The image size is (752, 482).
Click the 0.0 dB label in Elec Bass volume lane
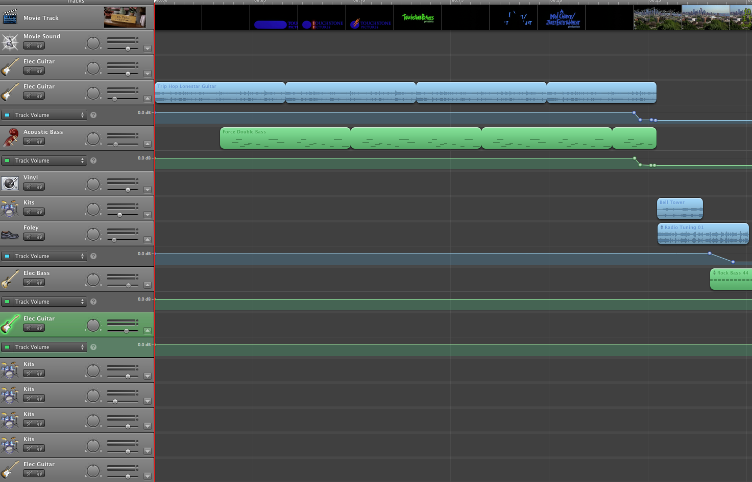click(x=144, y=299)
